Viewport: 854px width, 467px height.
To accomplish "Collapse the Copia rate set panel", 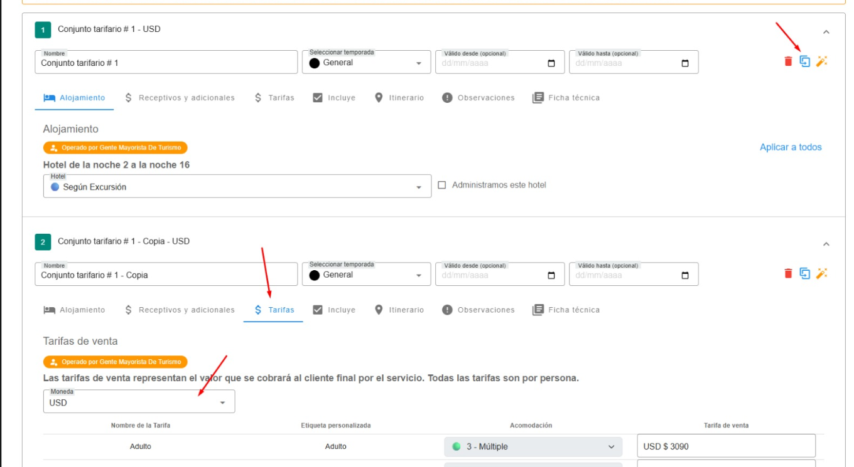I will click(826, 244).
